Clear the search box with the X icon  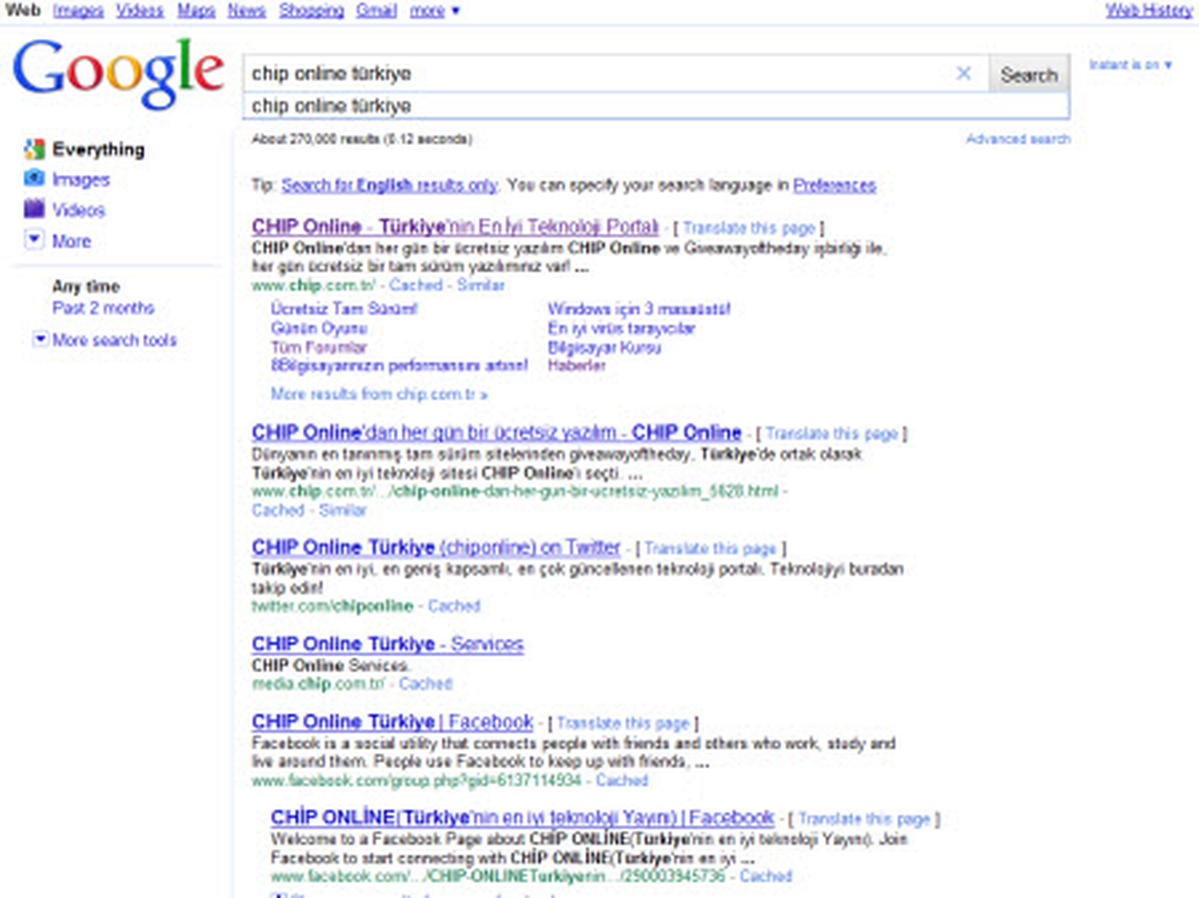coord(964,73)
